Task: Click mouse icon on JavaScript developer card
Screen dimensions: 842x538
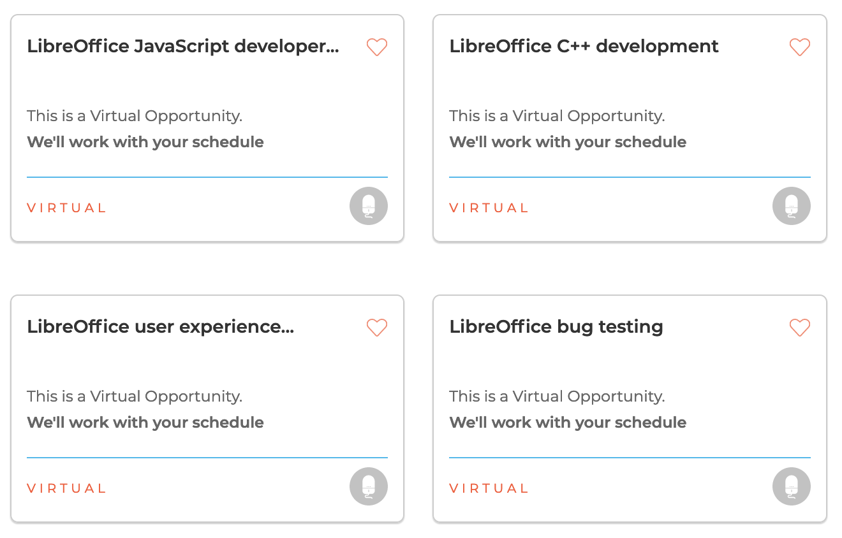Action: [x=369, y=206]
